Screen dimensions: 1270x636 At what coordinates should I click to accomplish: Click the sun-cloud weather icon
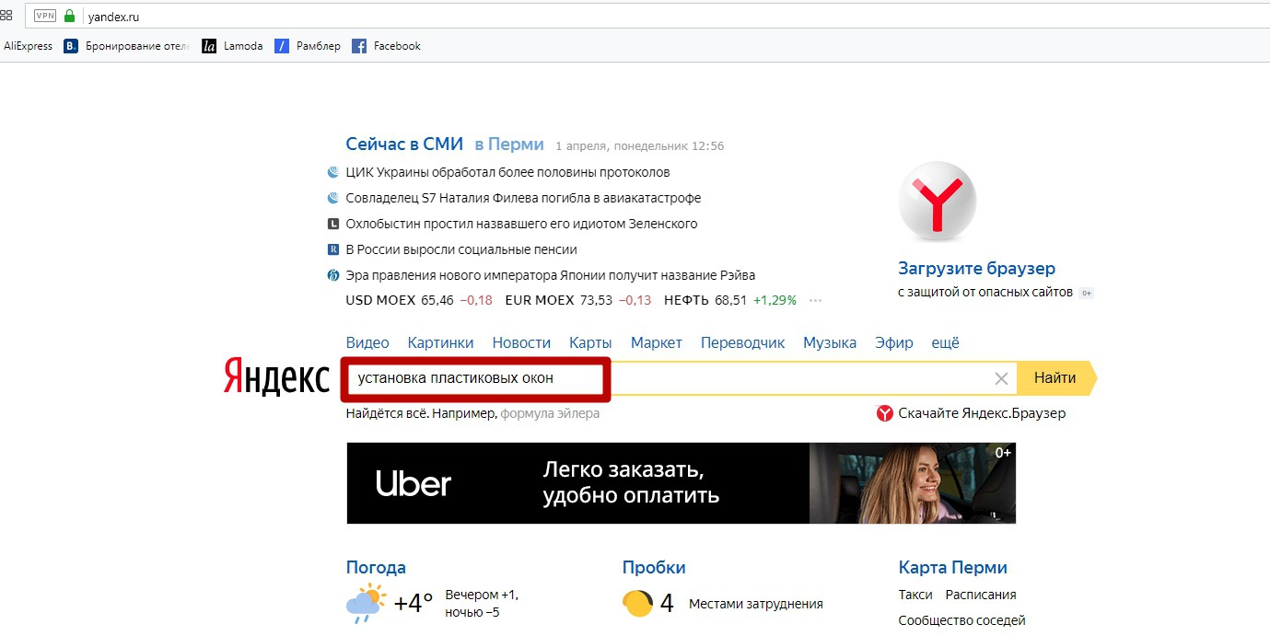[x=366, y=603]
